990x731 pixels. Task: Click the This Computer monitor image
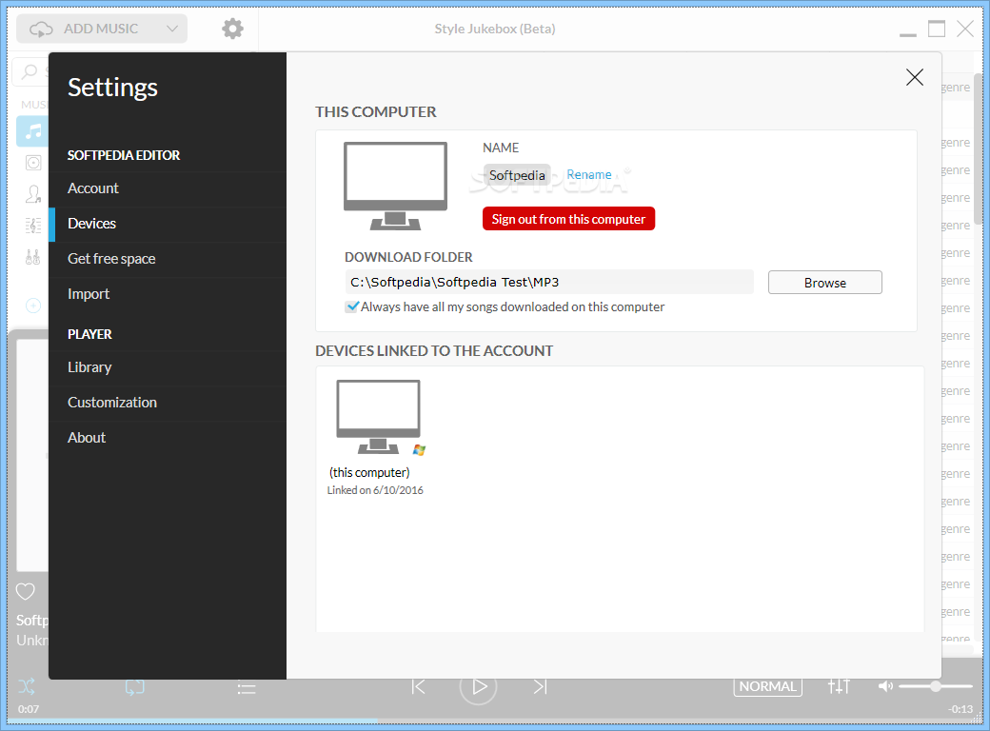click(395, 186)
